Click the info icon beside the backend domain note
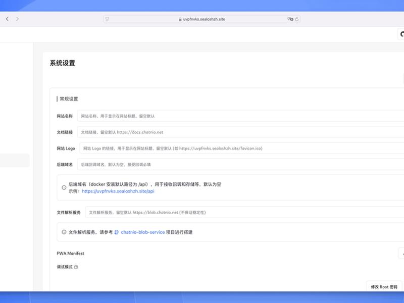404x303 pixels. pyautogui.click(x=64, y=187)
